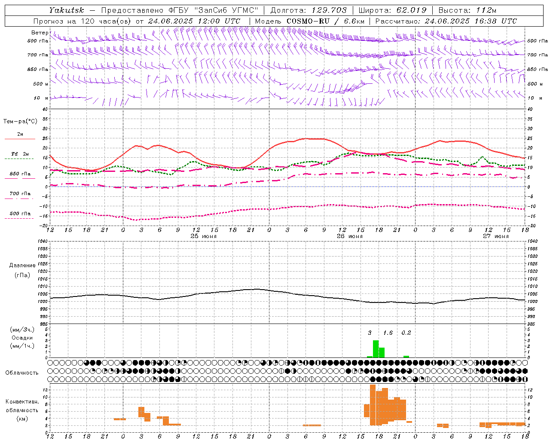Click the "Облачность" cloud cover label
Screen dimensions: 550x440
coord(22,373)
